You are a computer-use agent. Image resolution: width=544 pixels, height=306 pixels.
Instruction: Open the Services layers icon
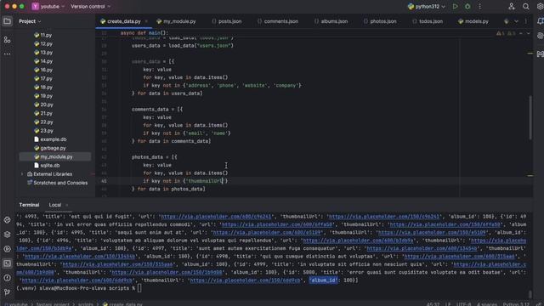click(7, 235)
